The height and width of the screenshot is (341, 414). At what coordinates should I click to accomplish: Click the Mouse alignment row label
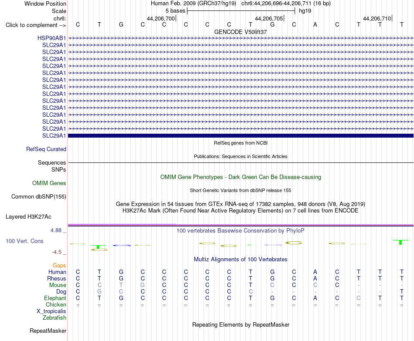[x=58, y=285]
